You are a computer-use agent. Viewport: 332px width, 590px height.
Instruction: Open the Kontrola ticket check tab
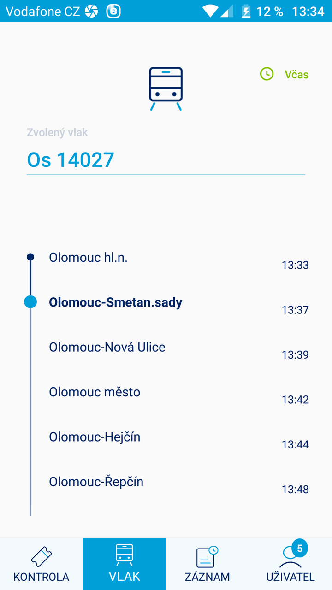click(41, 564)
